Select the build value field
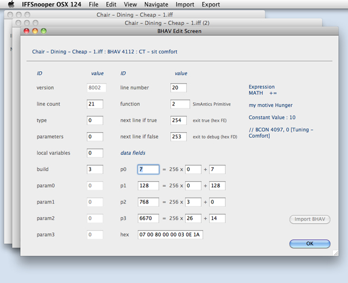Viewport: 348px width, 283px height. (95, 169)
